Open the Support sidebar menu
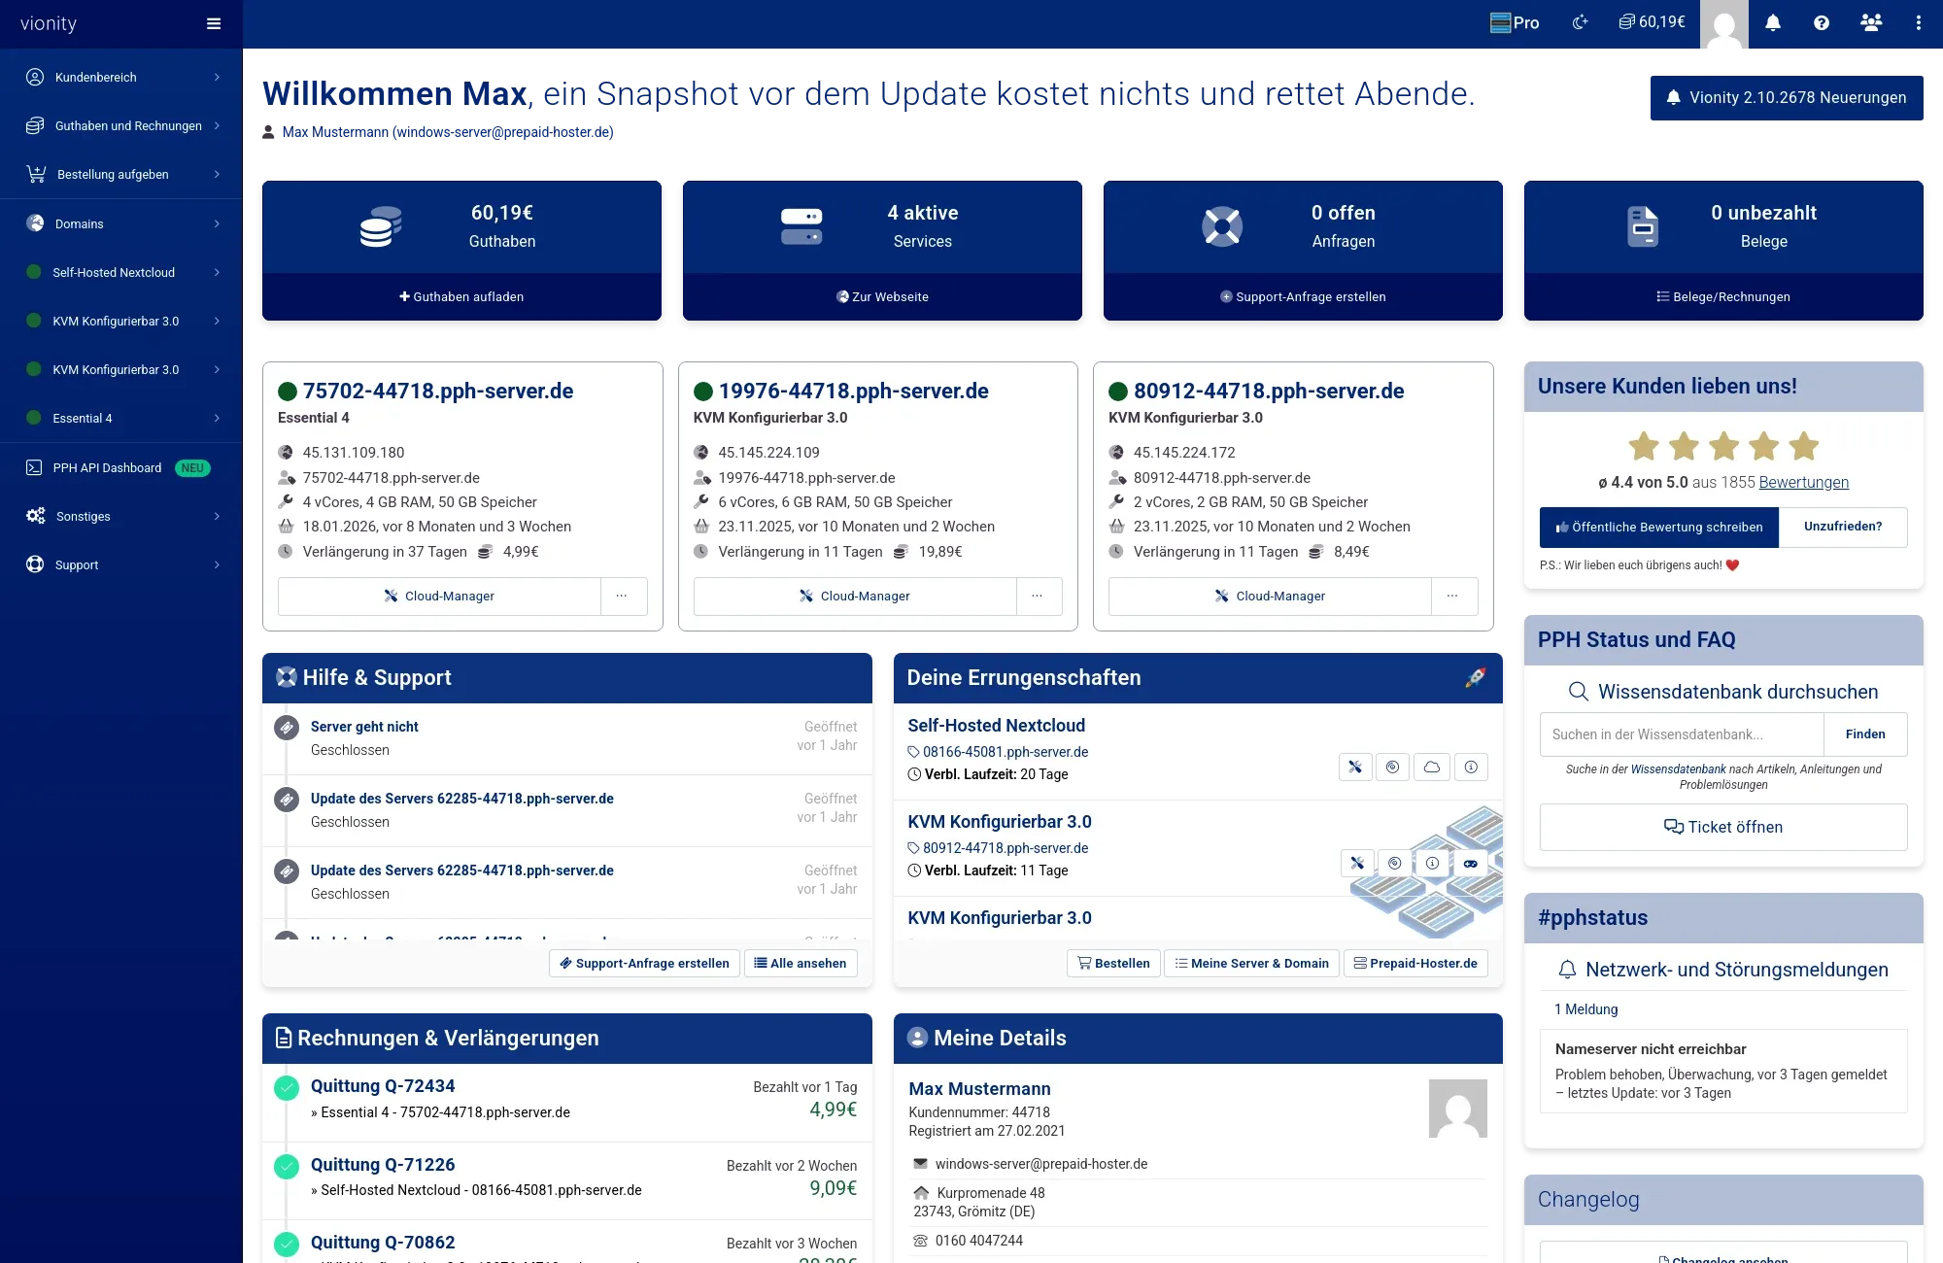This screenshot has width=1943, height=1263. (x=121, y=564)
